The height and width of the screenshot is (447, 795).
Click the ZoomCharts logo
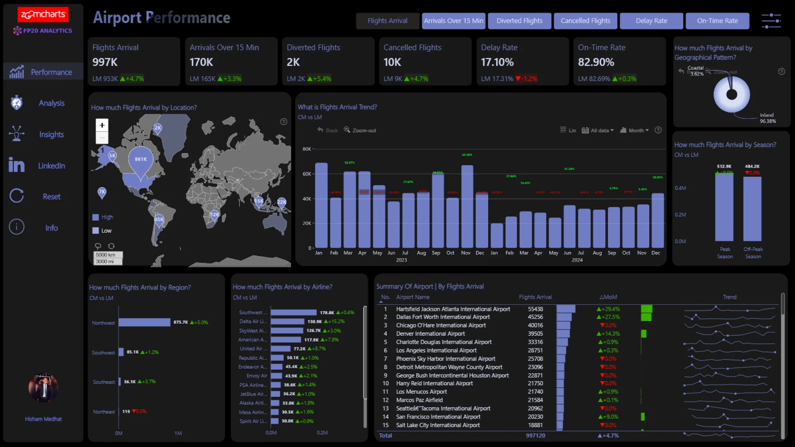coord(43,14)
